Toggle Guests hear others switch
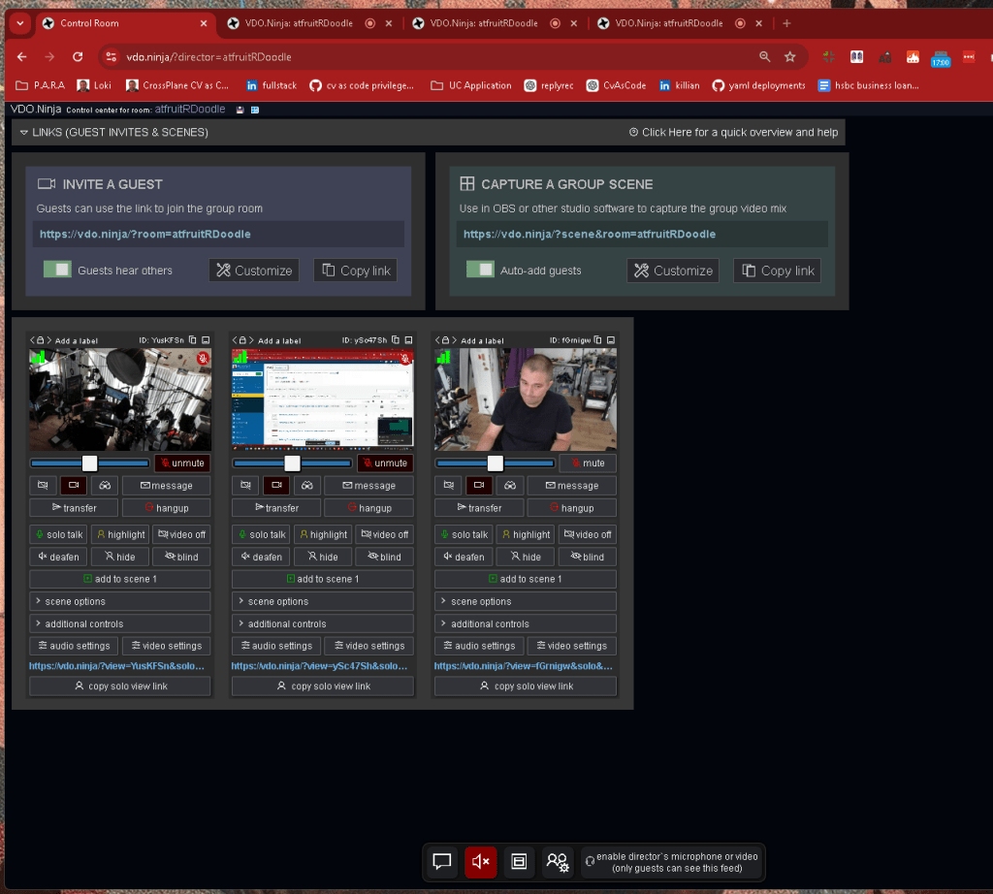This screenshot has height=894, width=993. click(57, 270)
